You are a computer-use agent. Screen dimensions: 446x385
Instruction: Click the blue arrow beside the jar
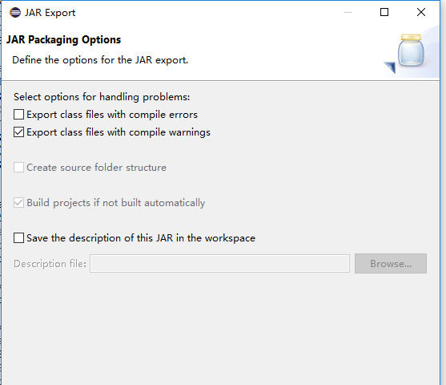pyautogui.click(x=390, y=67)
